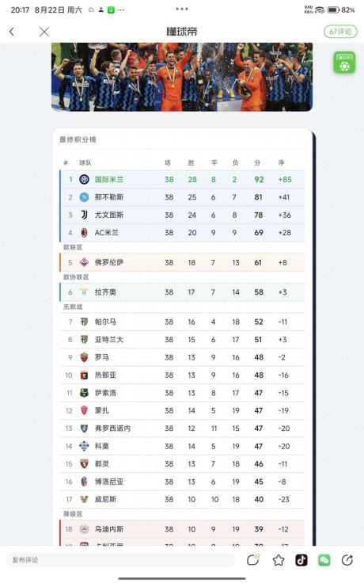The height and width of the screenshot is (583, 364).
Task: Tap the 那不勒斯 club crest icon
Action: pos(85,197)
